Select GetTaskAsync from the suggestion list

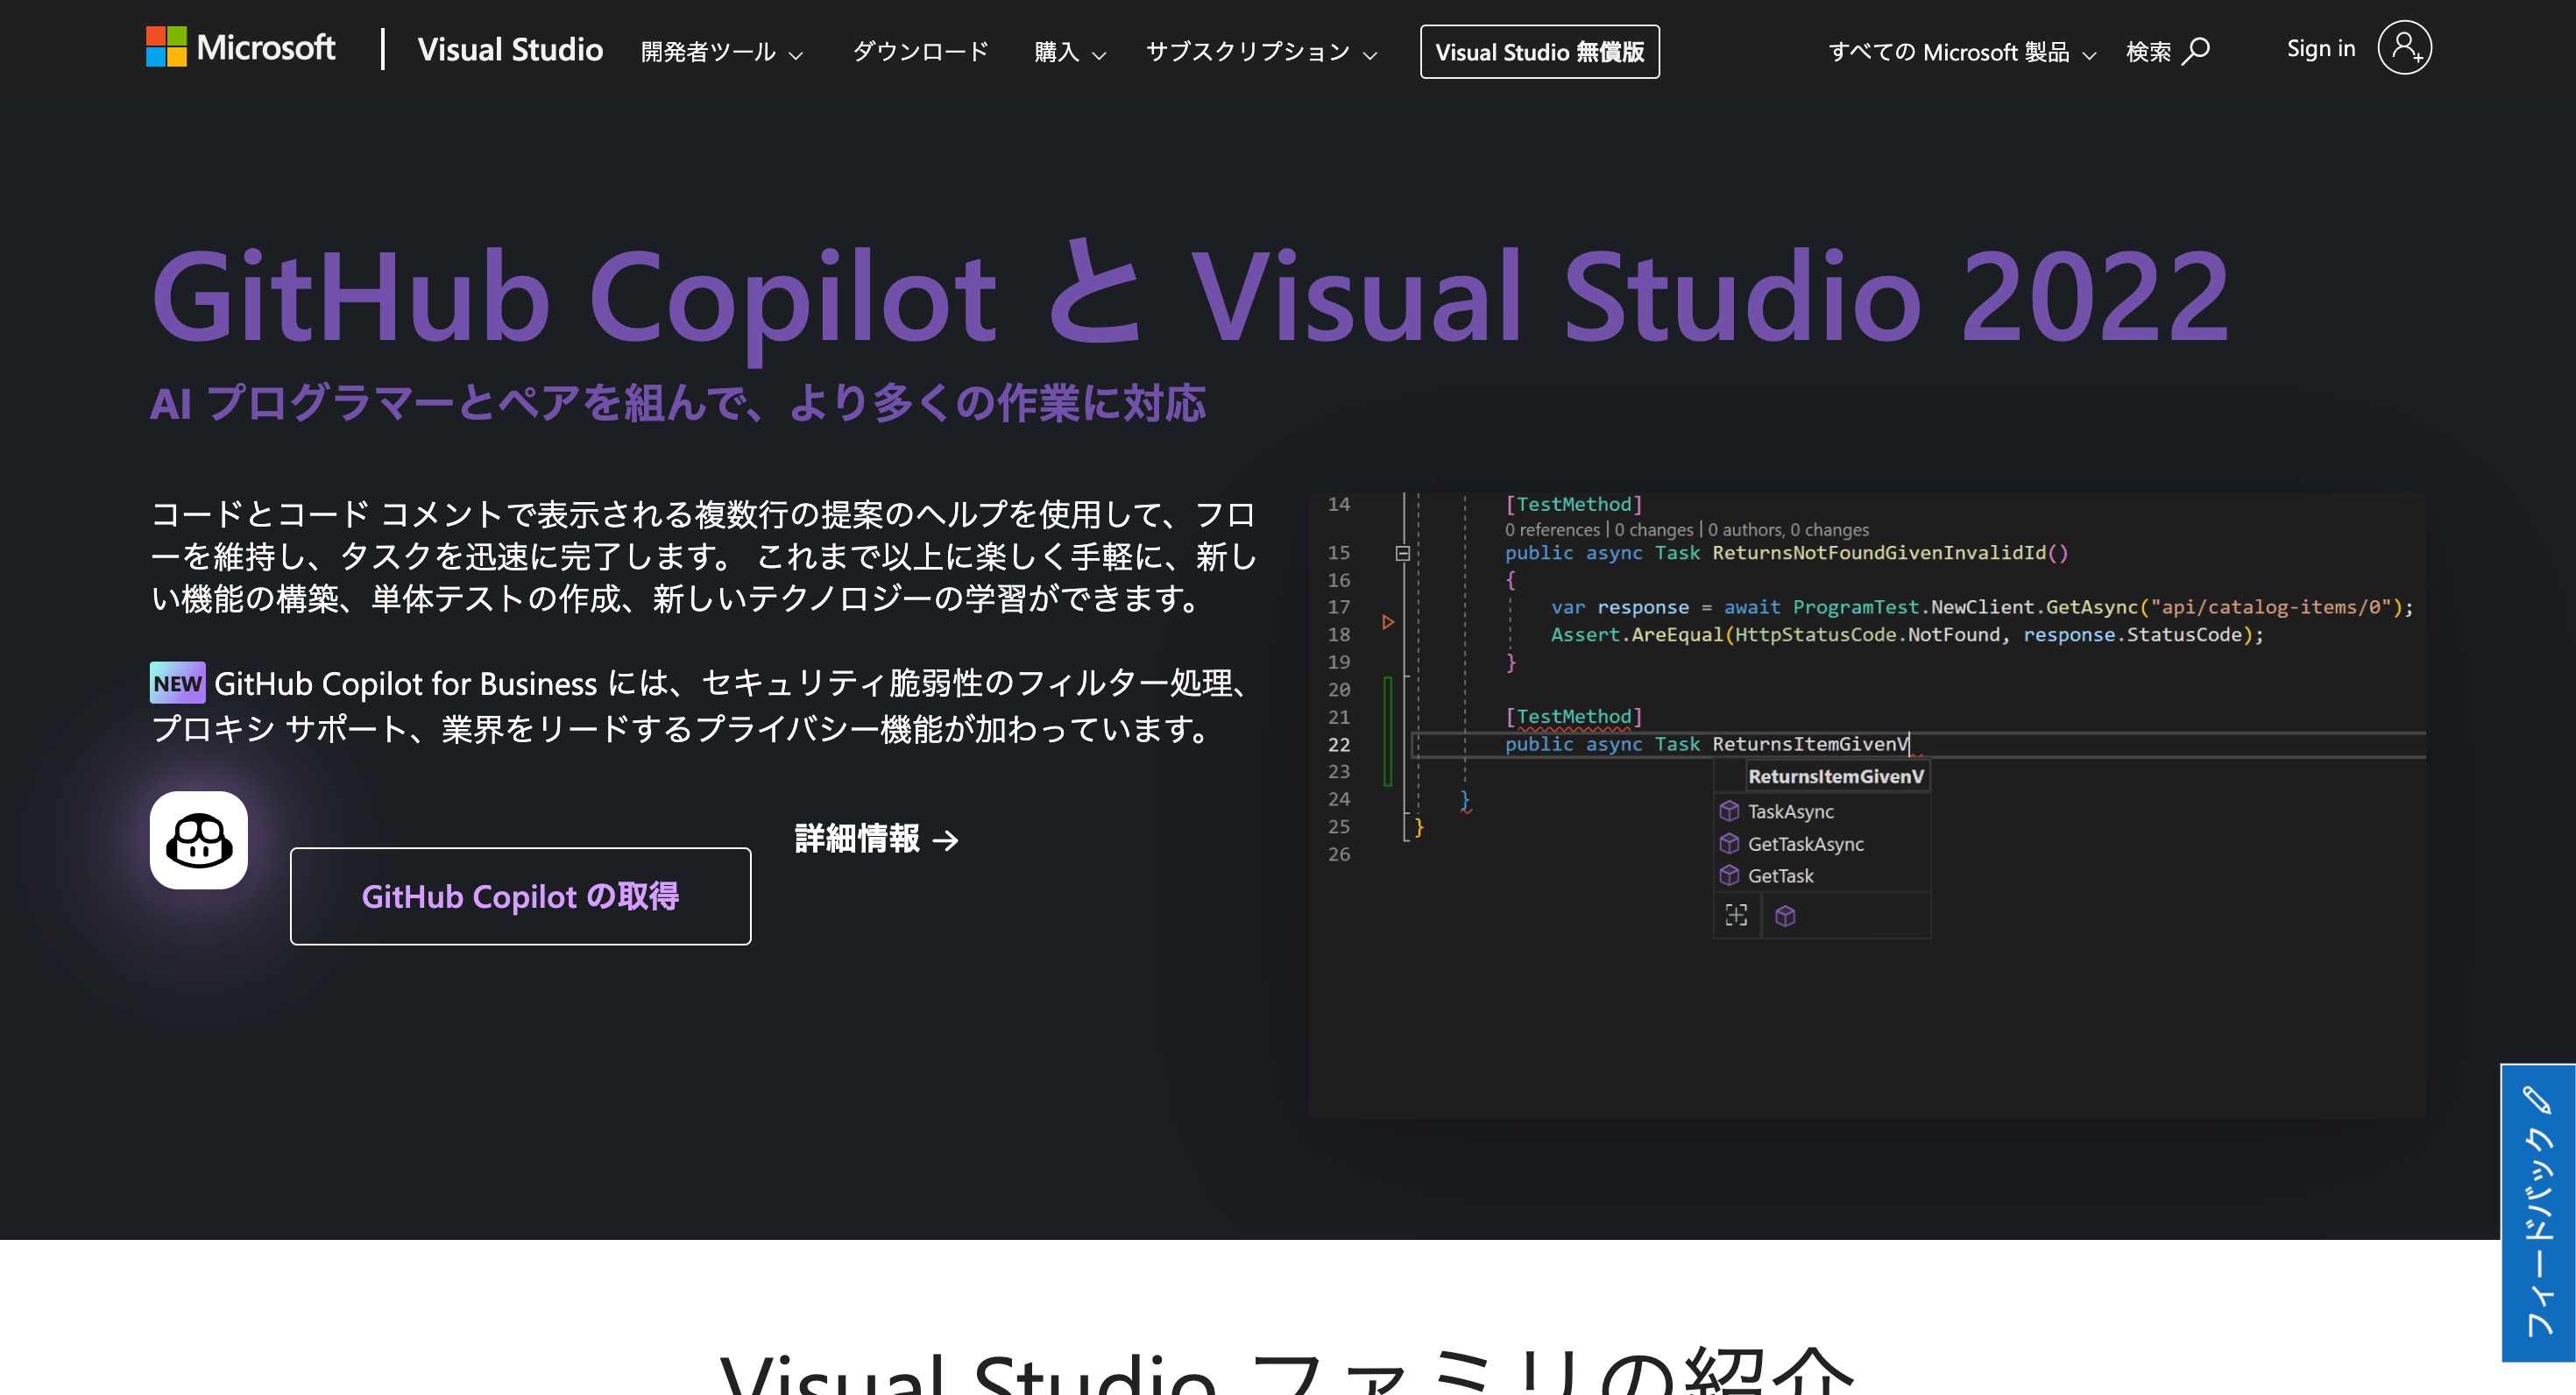click(x=1805, y=844)
